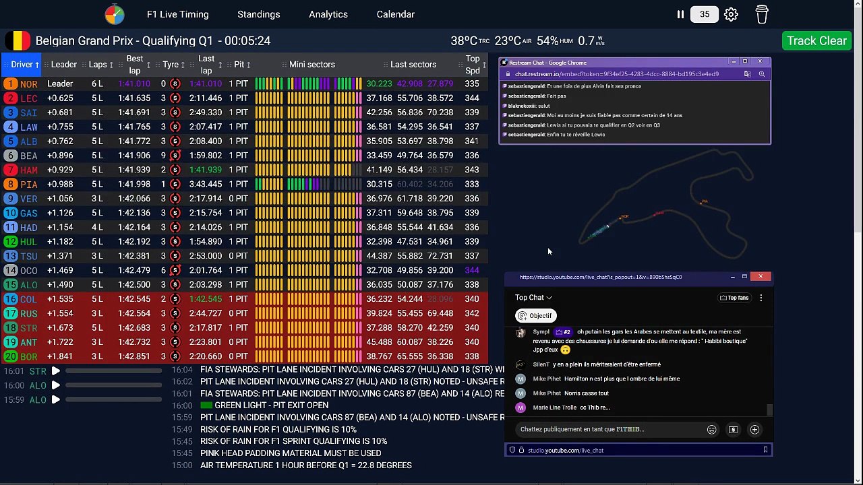Viewport: 863px width, 485px height.
Task: Click position badge 1 for NOR
Action: 10,84
